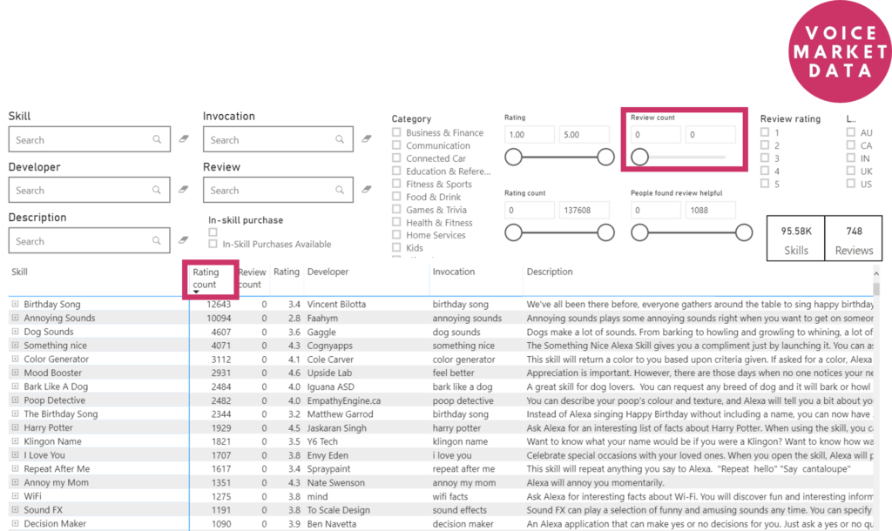Image resolution: width=892 pixels, height=531 pixels.
Task: Focus the Description search field
Action: coord(90,240)
